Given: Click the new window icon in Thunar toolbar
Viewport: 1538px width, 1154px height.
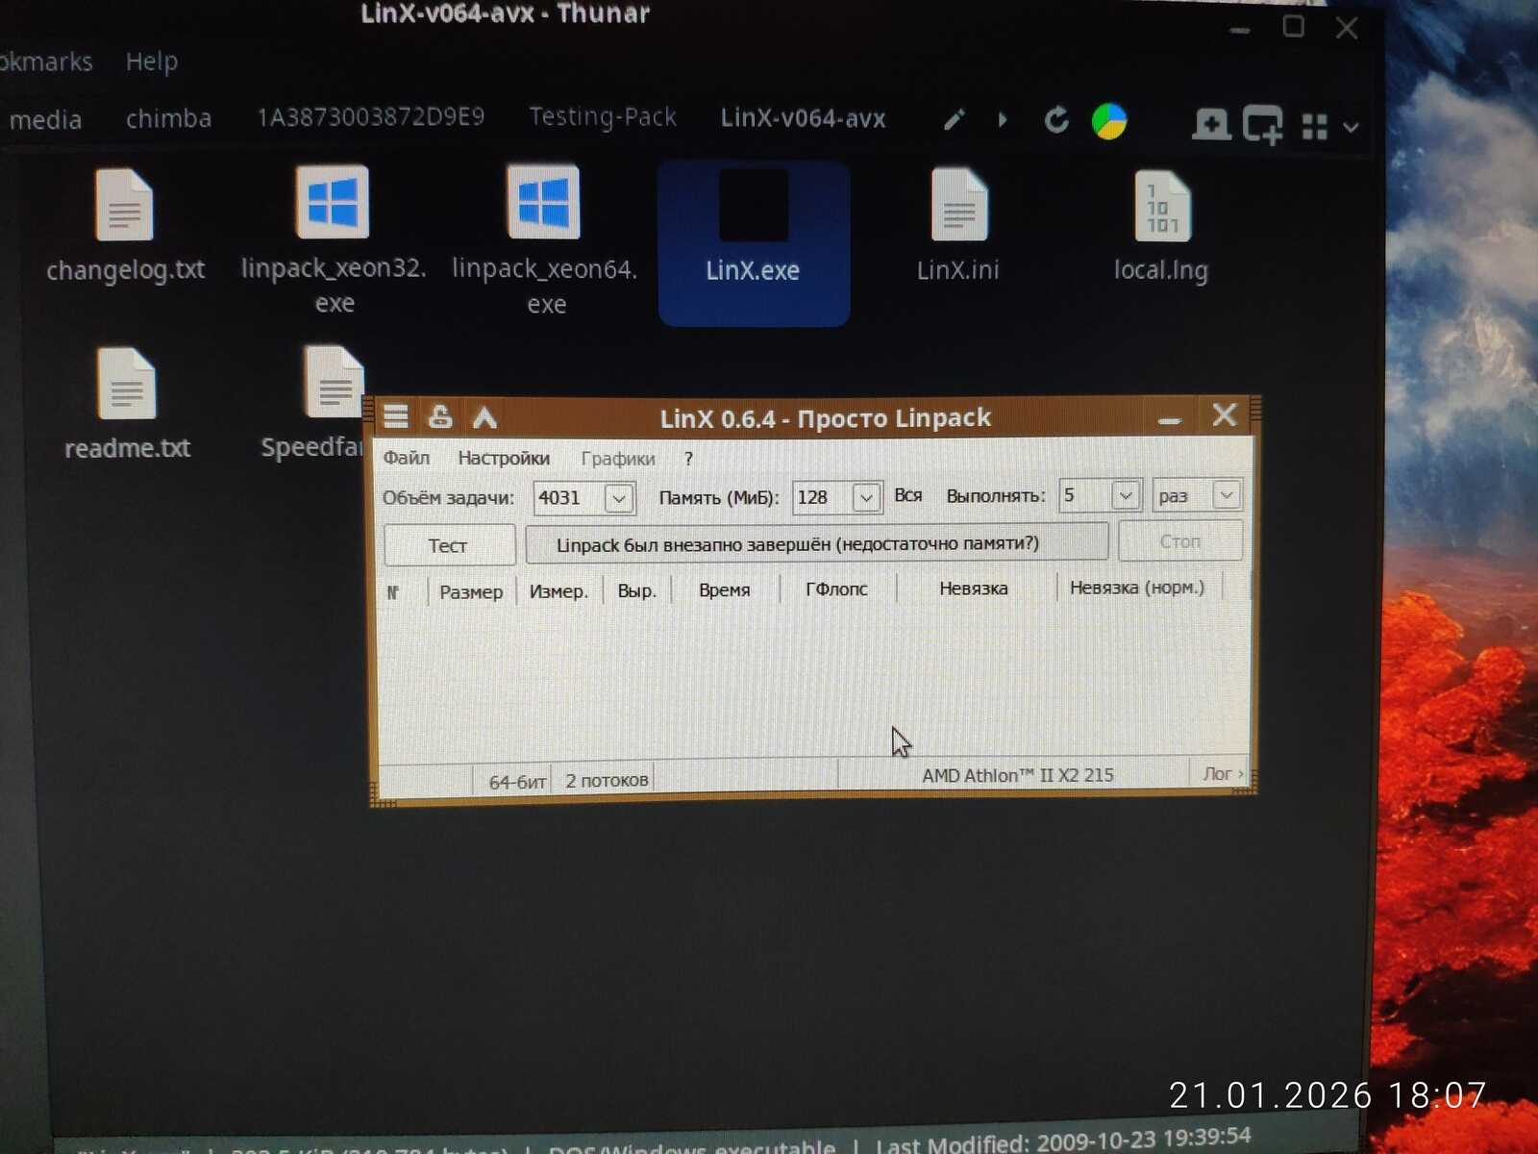Looking at the screenshot, I should tap(1263, 124).
